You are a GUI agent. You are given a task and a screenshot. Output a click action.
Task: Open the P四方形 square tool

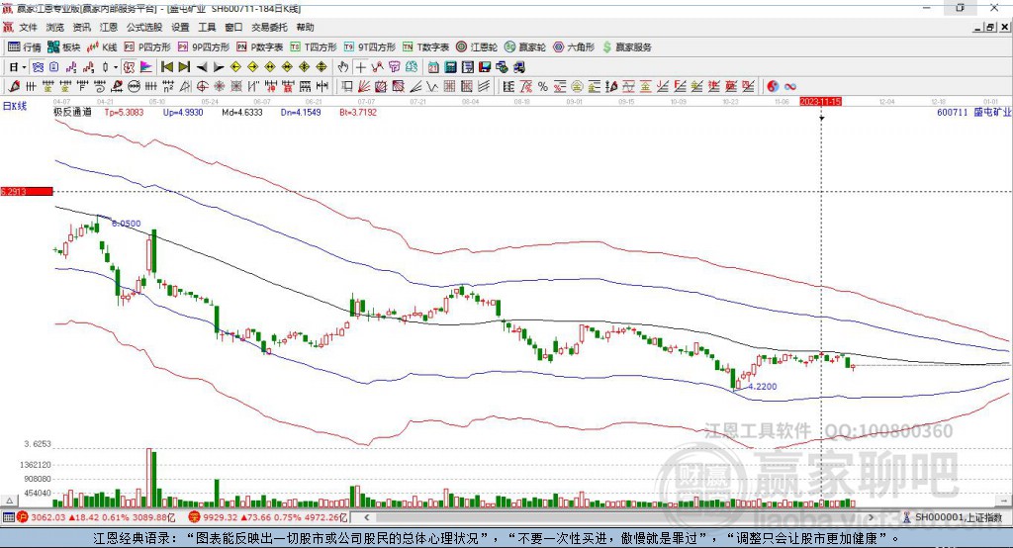pyautogui.click(x=147, y=47)
